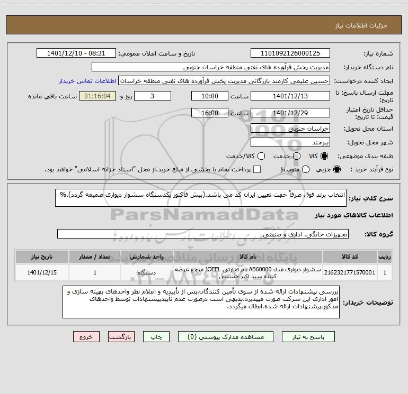This screenshot has height=394, width=408.
Task: Click the تعداد / مقدار column header
Action: [x=95, y=256]
